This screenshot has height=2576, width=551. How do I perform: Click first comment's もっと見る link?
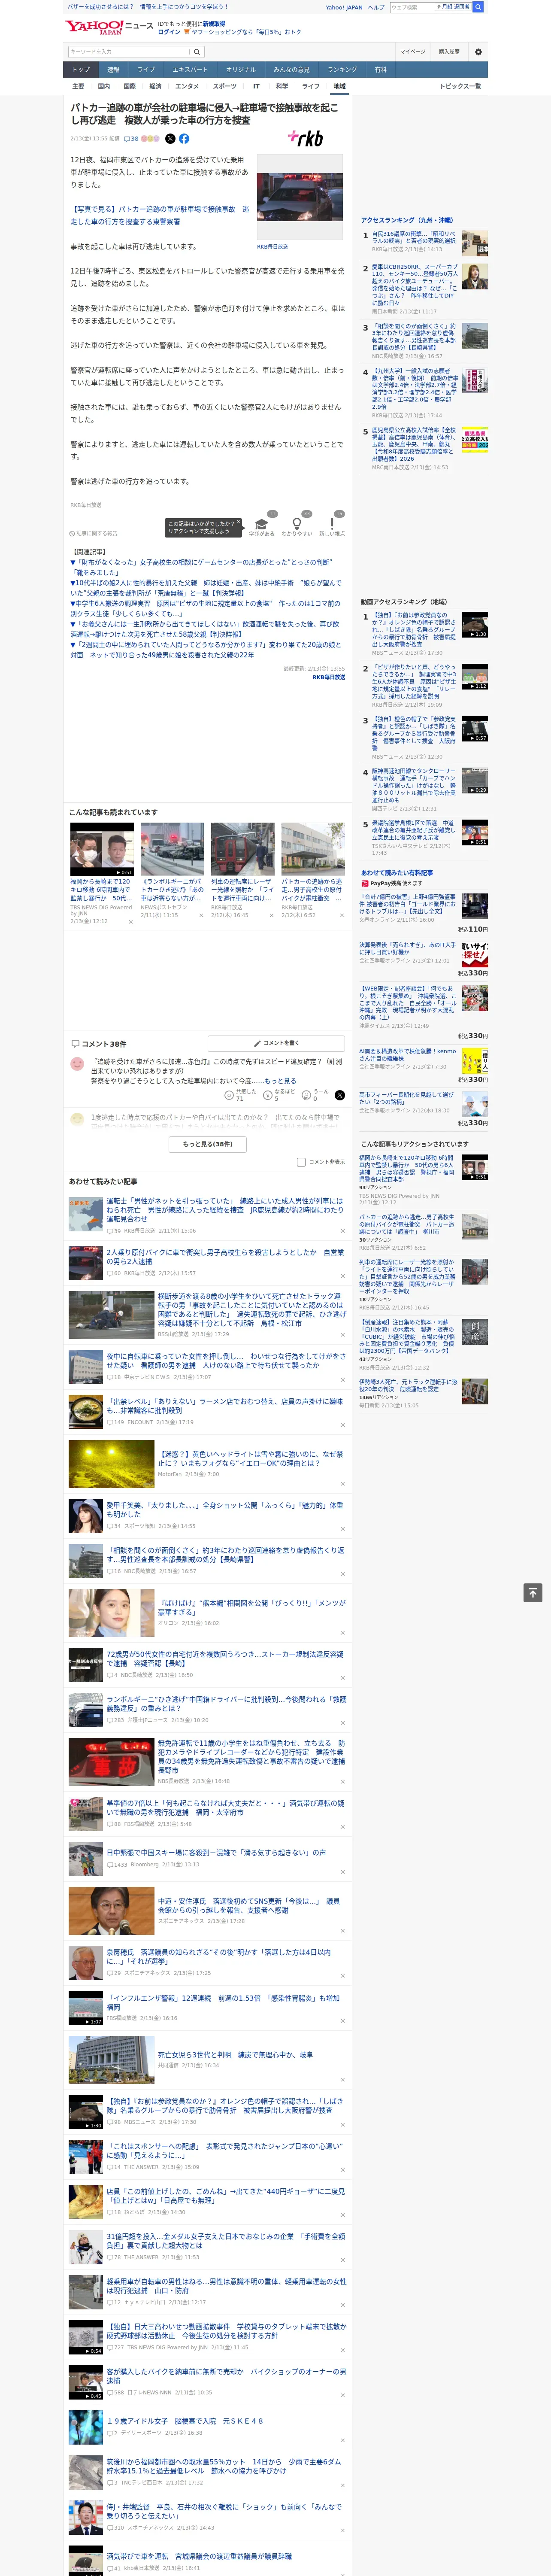tap(280, 1081)
